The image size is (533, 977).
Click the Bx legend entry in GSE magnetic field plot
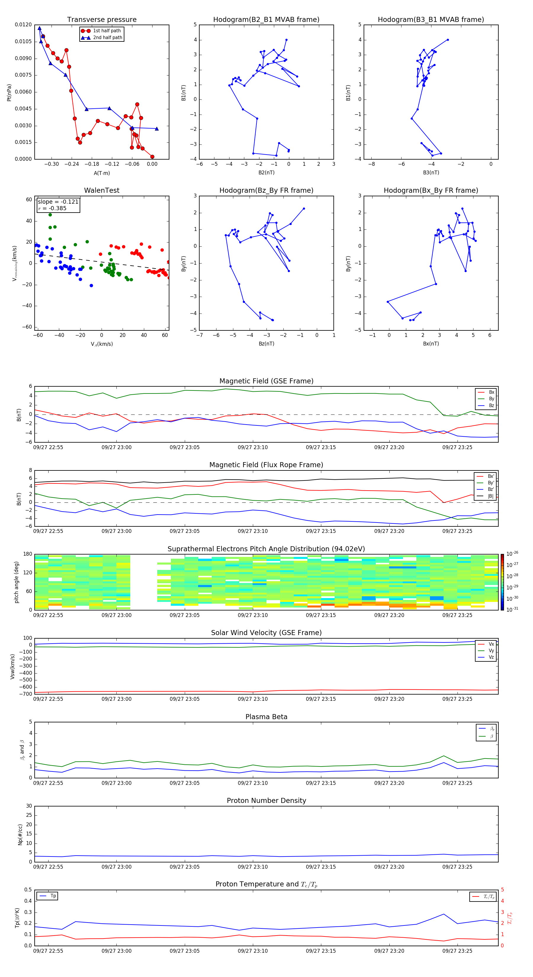coord(486,392)
